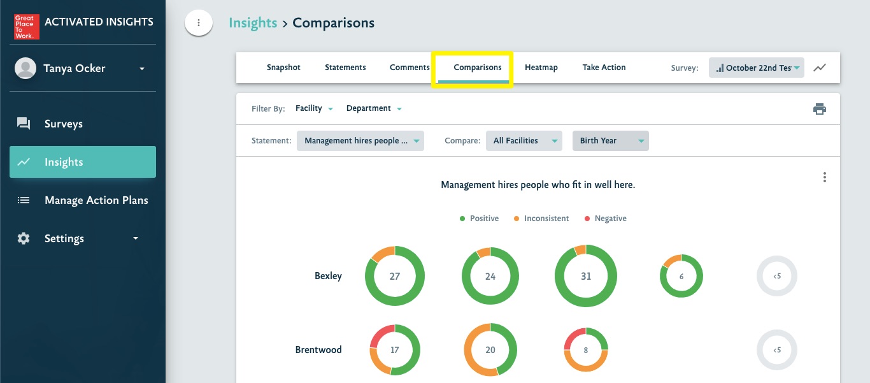
Task: Open the Birth Year compare dropdown
Action: [610, 141]
